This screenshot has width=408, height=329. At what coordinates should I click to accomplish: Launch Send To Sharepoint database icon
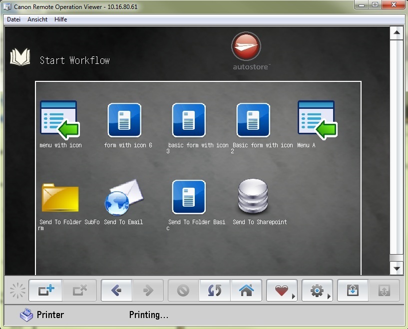pyautogui.click(x=253, y=197)
